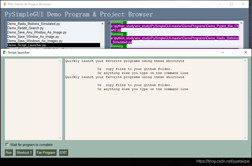
Task: Select Demo_Radio_Buttons_Simulated.py in the file list
Action: pos(53,24)
